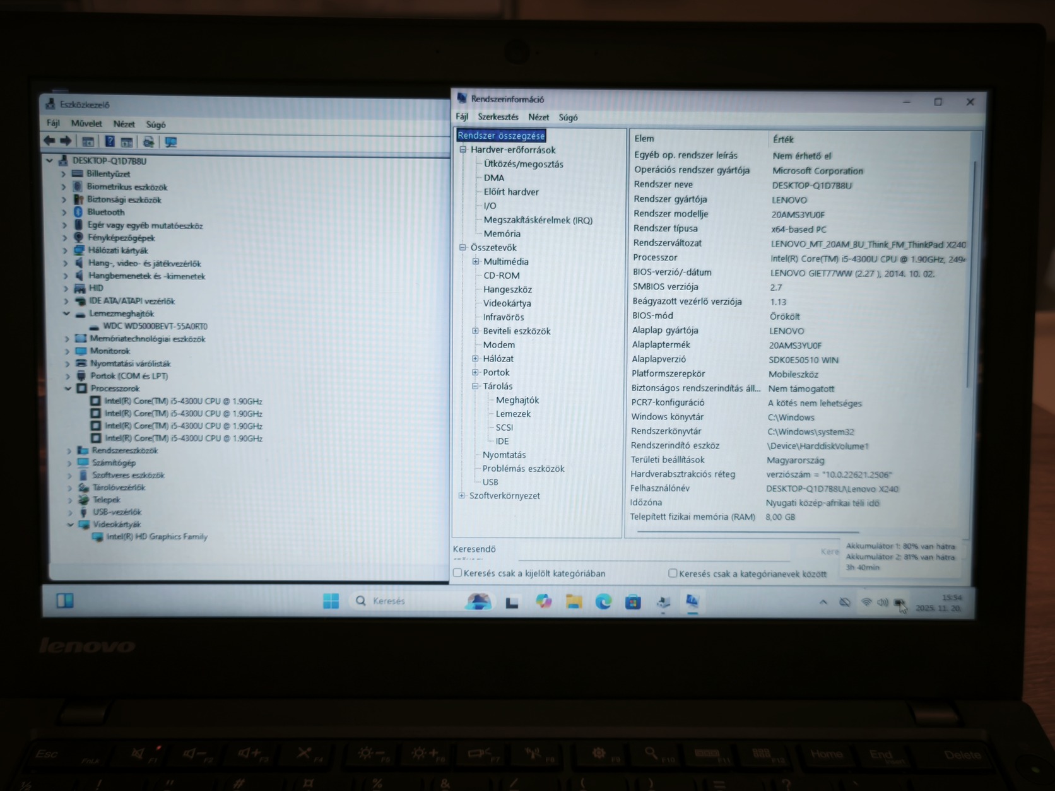Select 'Nyomtatási várólisták' in Eszközkezelő tree

point(130,363)
